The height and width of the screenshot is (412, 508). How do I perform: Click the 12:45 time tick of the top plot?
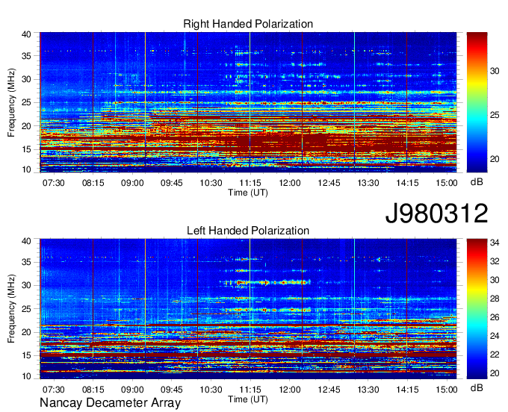329,183
